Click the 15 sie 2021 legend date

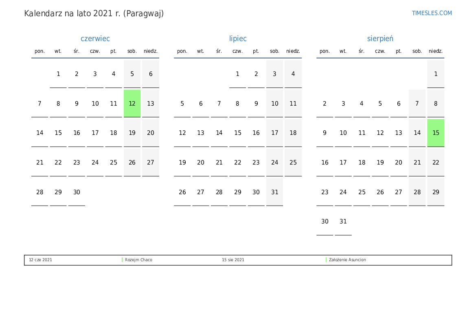pyautogui.click(x=233, y=260)
